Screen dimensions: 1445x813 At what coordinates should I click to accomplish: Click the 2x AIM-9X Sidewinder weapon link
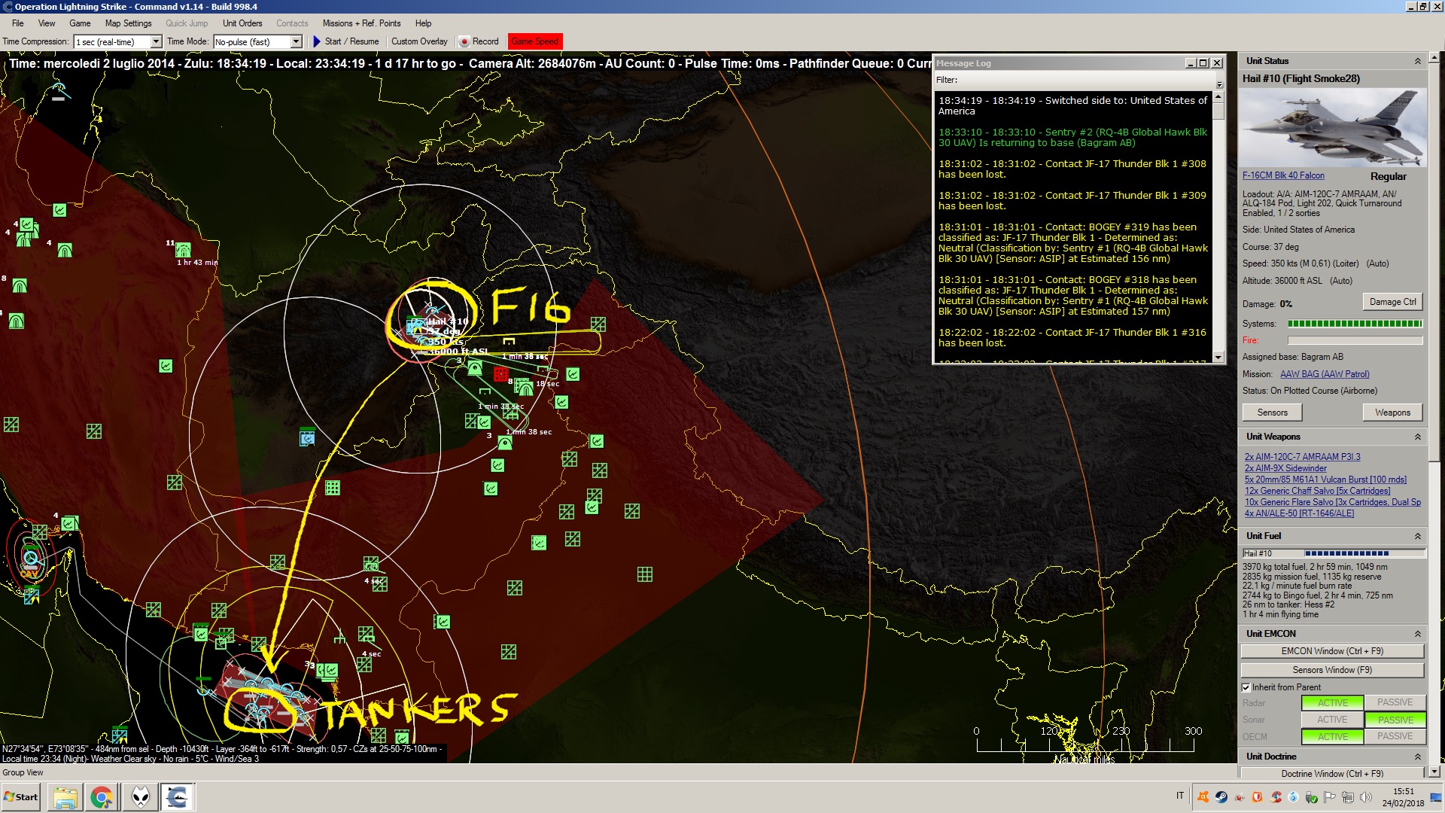(x=1285, y=467)
